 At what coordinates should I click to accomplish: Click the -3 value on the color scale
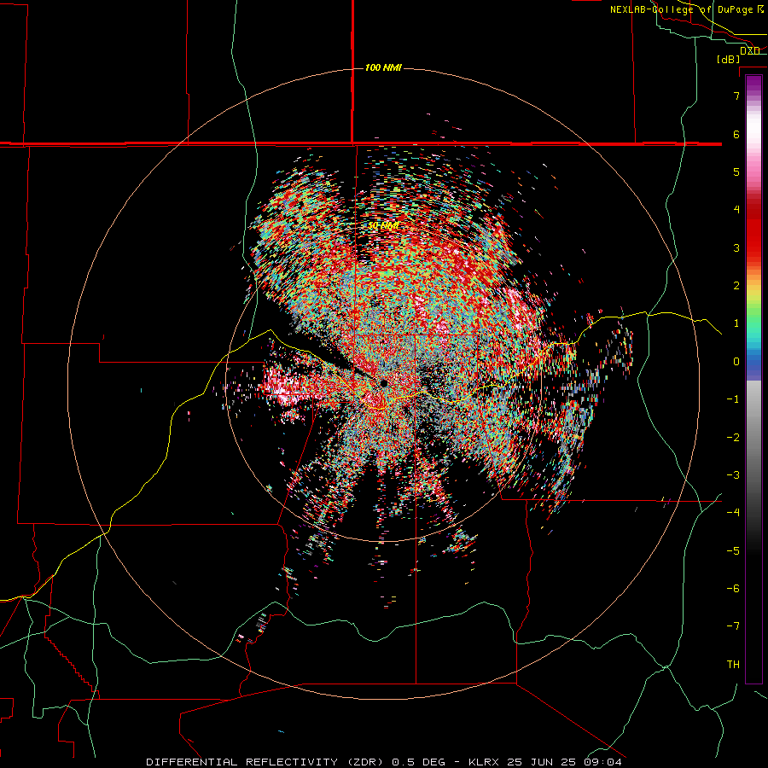[733, 475]
